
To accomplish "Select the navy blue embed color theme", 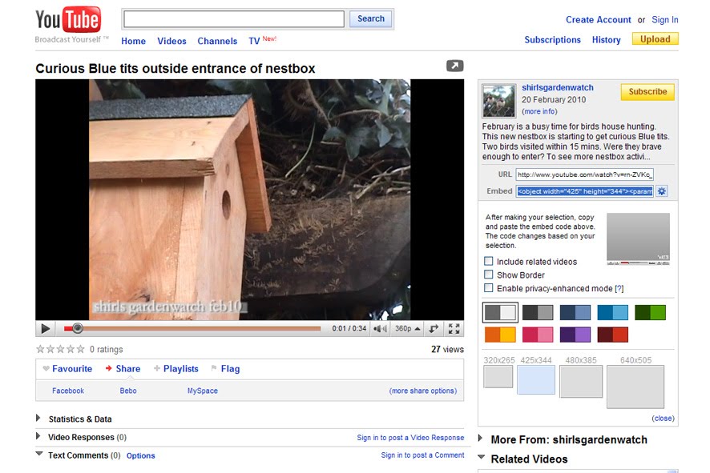I will click(575, 312).
